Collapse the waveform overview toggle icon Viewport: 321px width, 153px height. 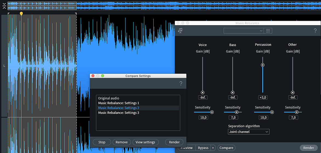tap(4, 6)
